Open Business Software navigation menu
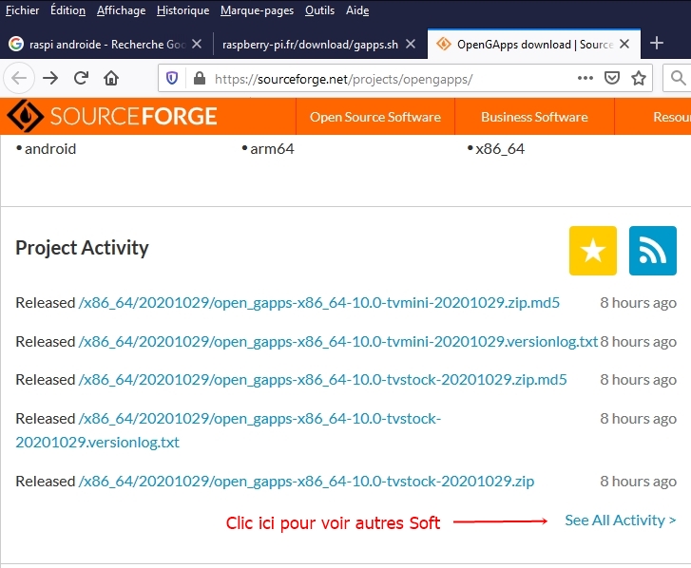This screenshot has width=691, height=568. click(x=534, y=117)
